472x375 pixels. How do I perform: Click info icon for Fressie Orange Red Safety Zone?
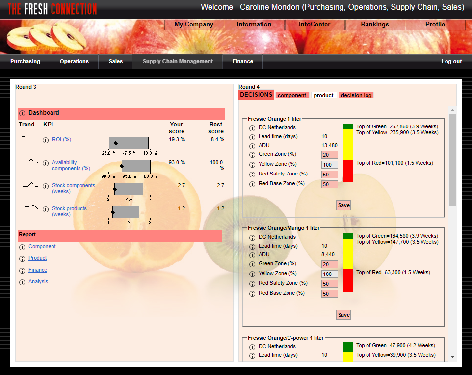pyautogui.click(x=252, y=175)
